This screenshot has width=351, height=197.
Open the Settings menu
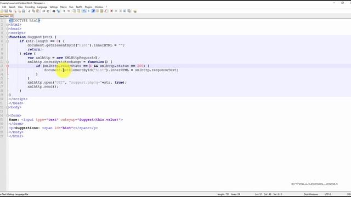coord(54,7)
